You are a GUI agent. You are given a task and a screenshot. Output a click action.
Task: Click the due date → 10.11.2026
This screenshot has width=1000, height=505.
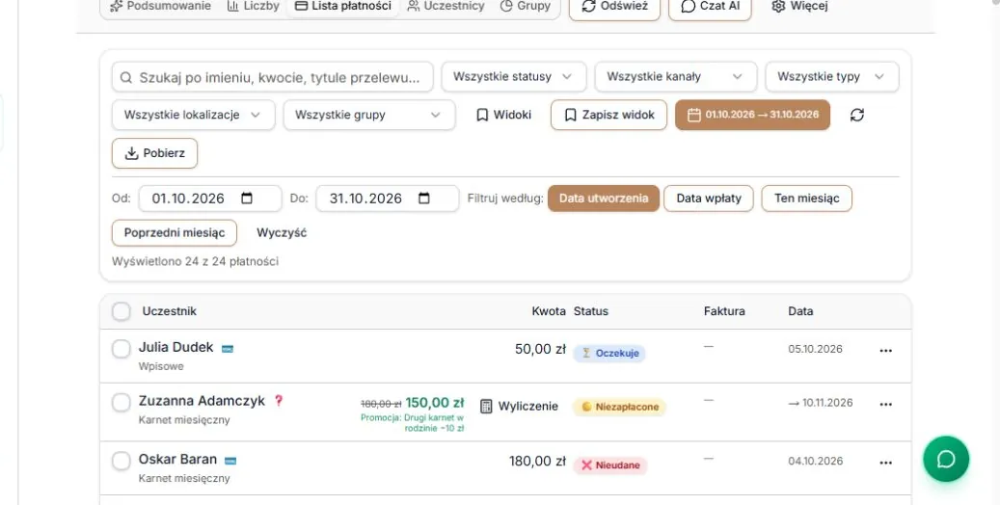click(820, 403)
